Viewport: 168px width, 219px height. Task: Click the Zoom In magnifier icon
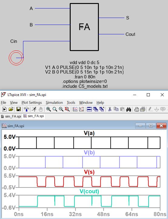click(x=49, y=109)
